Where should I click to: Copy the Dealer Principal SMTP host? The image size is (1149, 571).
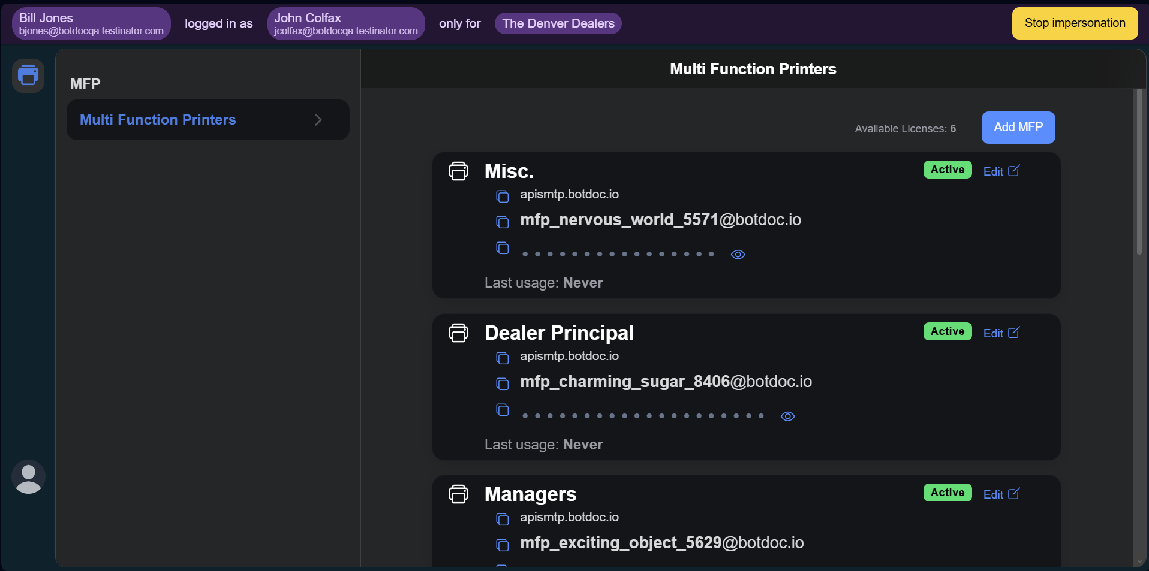coord(502,358)
